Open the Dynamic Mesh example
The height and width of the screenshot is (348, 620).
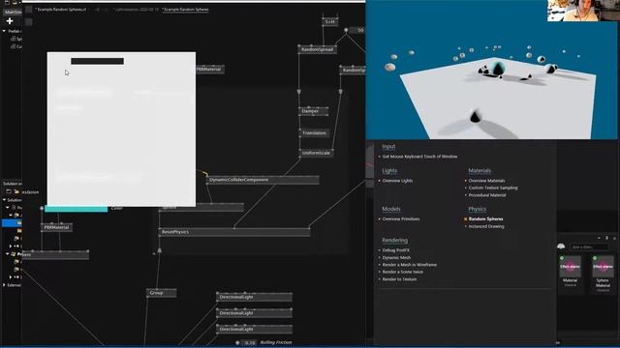click(396, 258)
